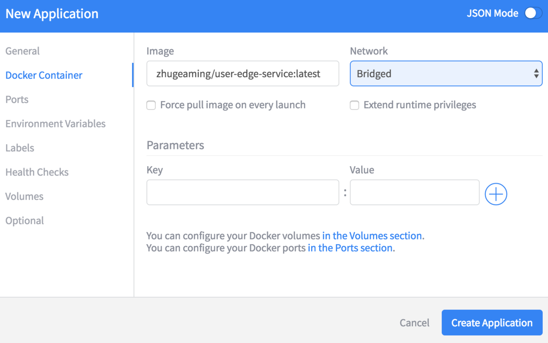Open Environment Variables section

coord(55,124)
